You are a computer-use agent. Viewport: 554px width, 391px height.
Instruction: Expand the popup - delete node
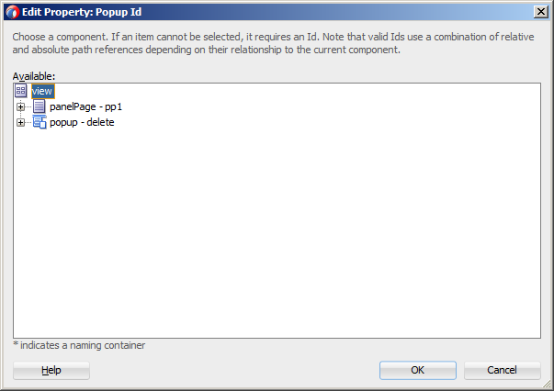[x=20, y=122]
